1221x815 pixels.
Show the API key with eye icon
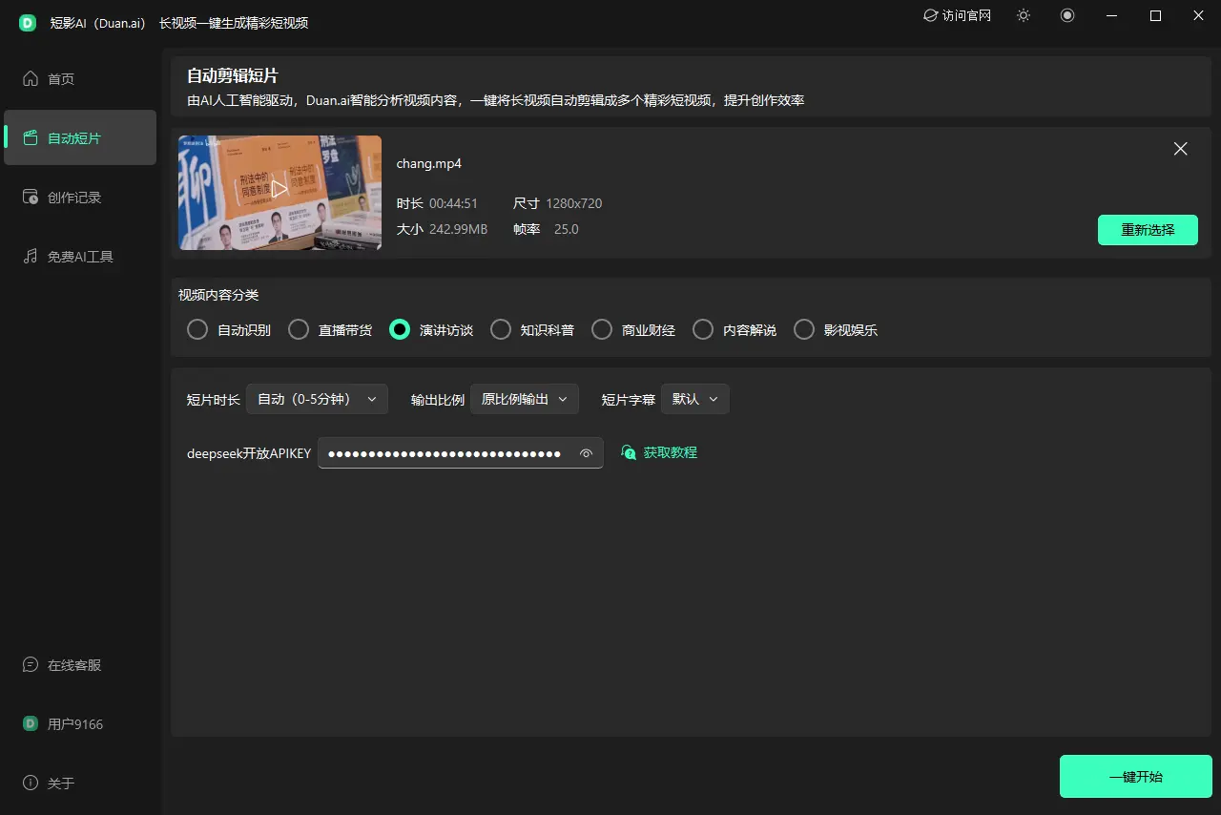(x=587, y=453)
